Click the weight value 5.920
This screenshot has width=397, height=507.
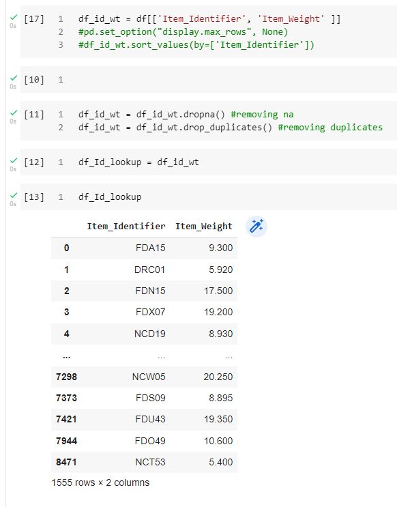221,270
